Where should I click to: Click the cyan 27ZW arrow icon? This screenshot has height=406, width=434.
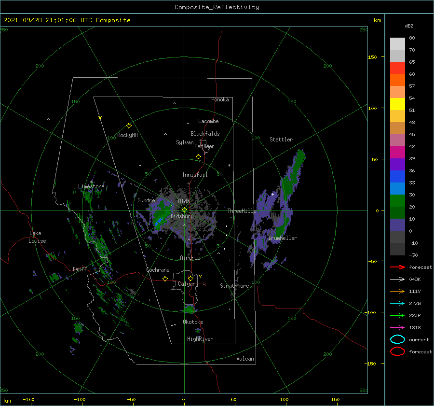(x=397, y=304)
